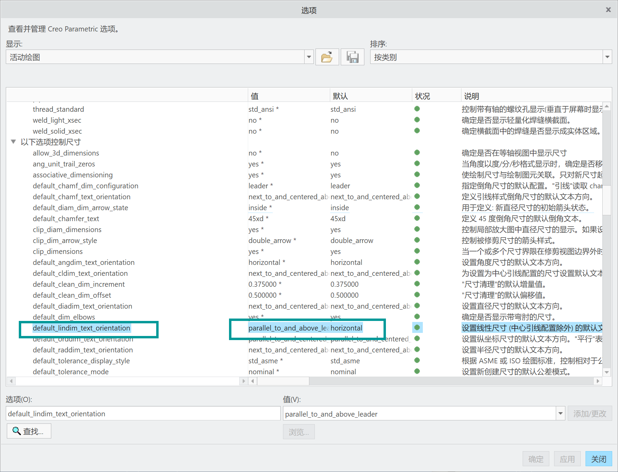Open the Value field dropdown arrow
This screenshot has width=618, height=472.
coord(560,414)
